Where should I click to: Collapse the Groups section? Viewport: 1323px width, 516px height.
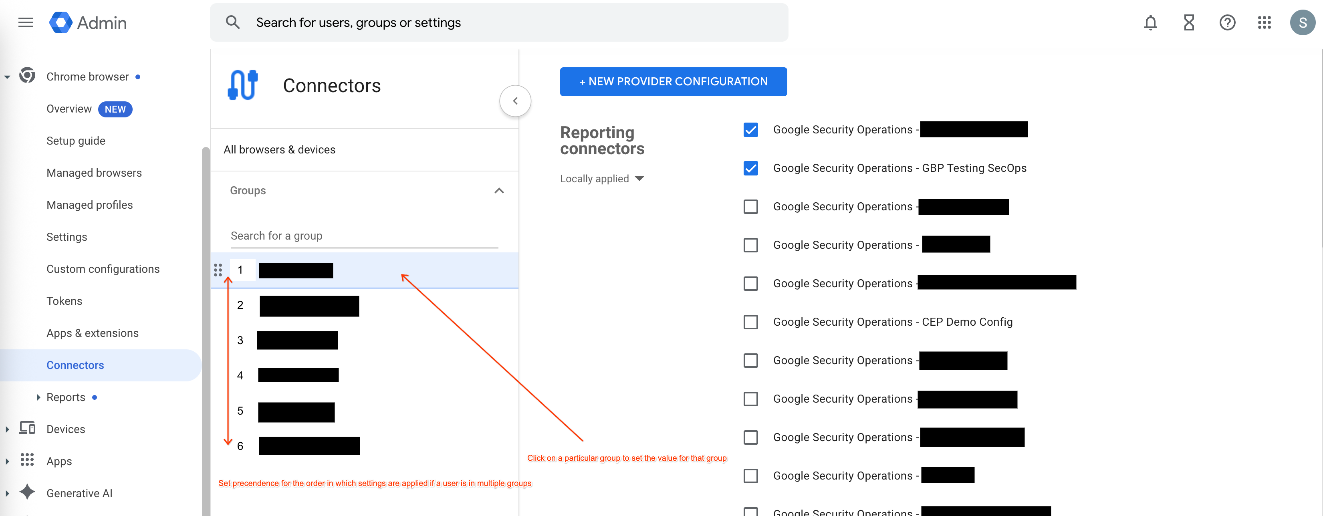coord(499,190)
